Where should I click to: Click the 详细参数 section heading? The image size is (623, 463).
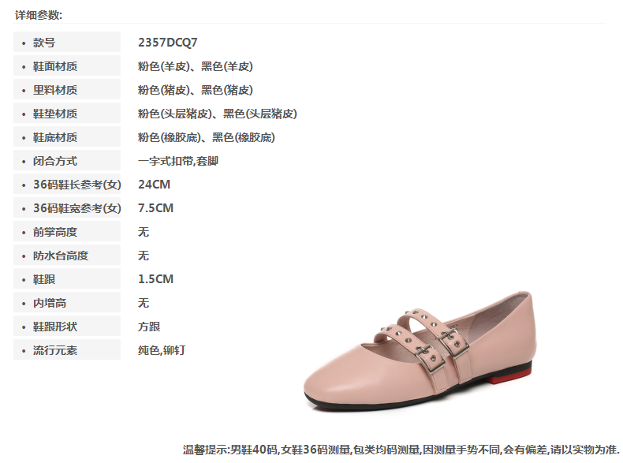tap(39, 15)
